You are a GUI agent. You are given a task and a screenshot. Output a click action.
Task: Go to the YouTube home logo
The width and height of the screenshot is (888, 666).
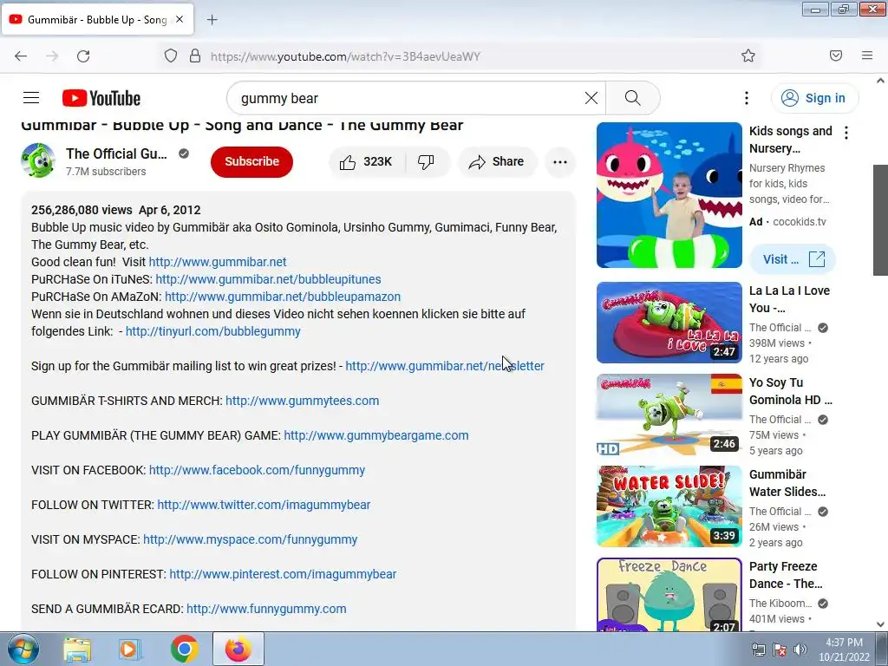pyautogui.click(x=101, y=98)
